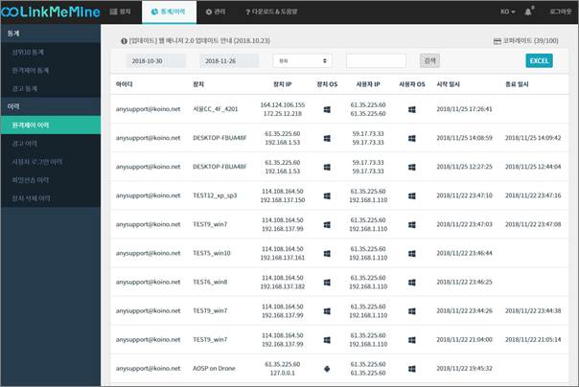Expand the 장치 search filter dropdown
This screenshot has width=579, height=387.
302,60
